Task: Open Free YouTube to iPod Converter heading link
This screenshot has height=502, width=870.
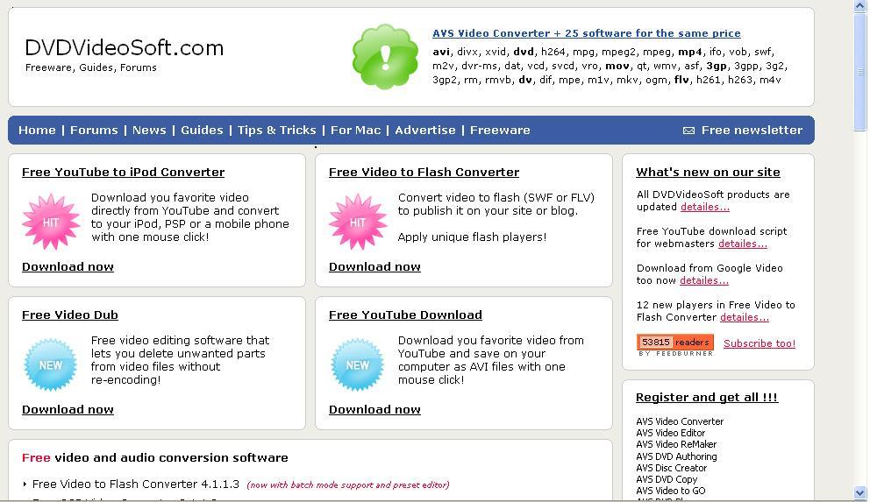Action: 123,173
